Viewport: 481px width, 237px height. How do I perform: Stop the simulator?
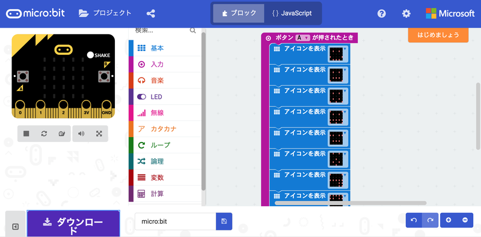(x=26, y=134)
